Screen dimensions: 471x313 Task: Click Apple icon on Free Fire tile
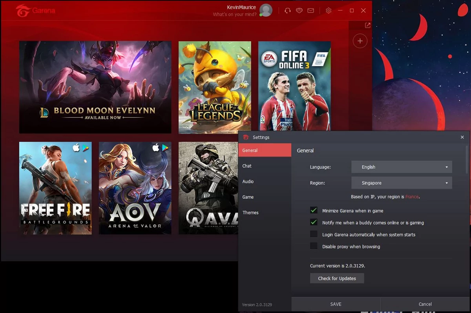pyautogui.click(x=76, y=147)
